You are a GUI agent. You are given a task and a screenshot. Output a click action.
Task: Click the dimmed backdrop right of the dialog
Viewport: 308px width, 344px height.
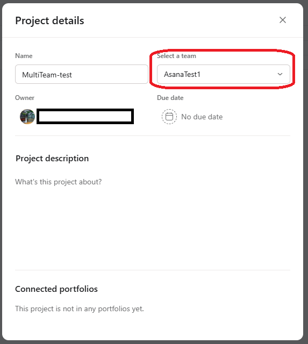(306, 172)
